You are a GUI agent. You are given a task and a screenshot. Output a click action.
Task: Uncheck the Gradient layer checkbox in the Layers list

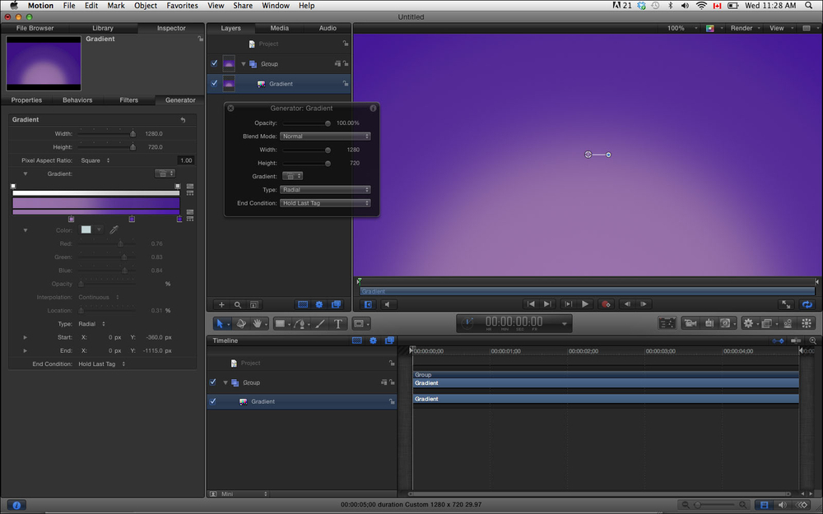pos(214,83)
